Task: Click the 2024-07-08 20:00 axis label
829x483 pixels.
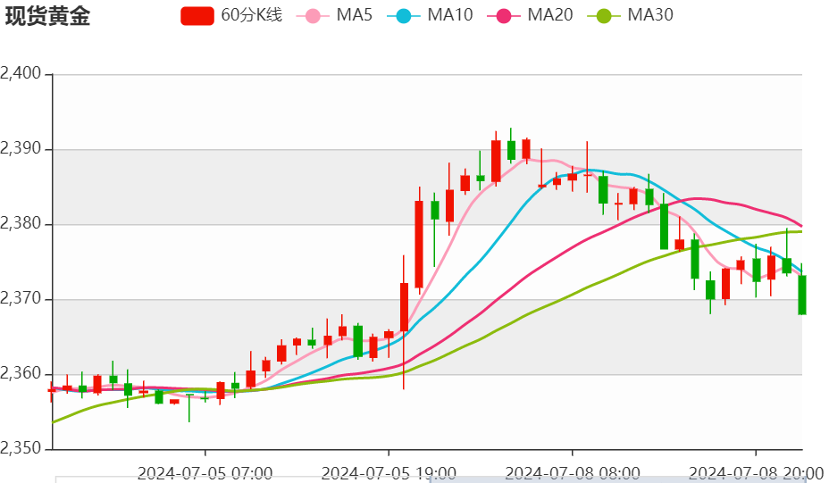Action: [756, 473]
